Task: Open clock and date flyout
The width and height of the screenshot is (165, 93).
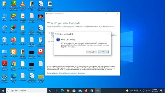Action: [x=155, y=91]
